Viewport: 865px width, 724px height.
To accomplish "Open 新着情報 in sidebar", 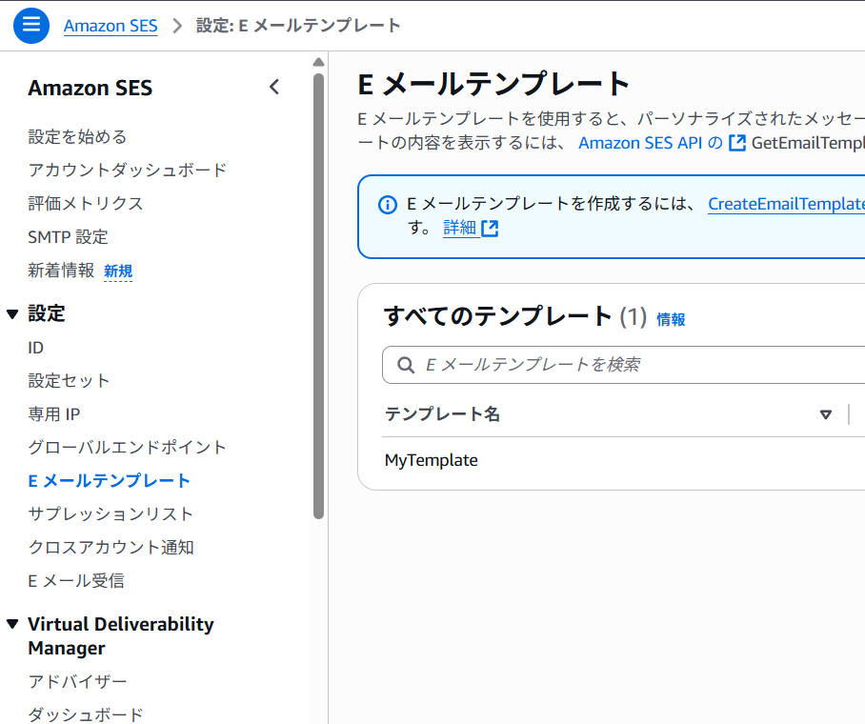I will pyautogui.click(x=61, y=271).
